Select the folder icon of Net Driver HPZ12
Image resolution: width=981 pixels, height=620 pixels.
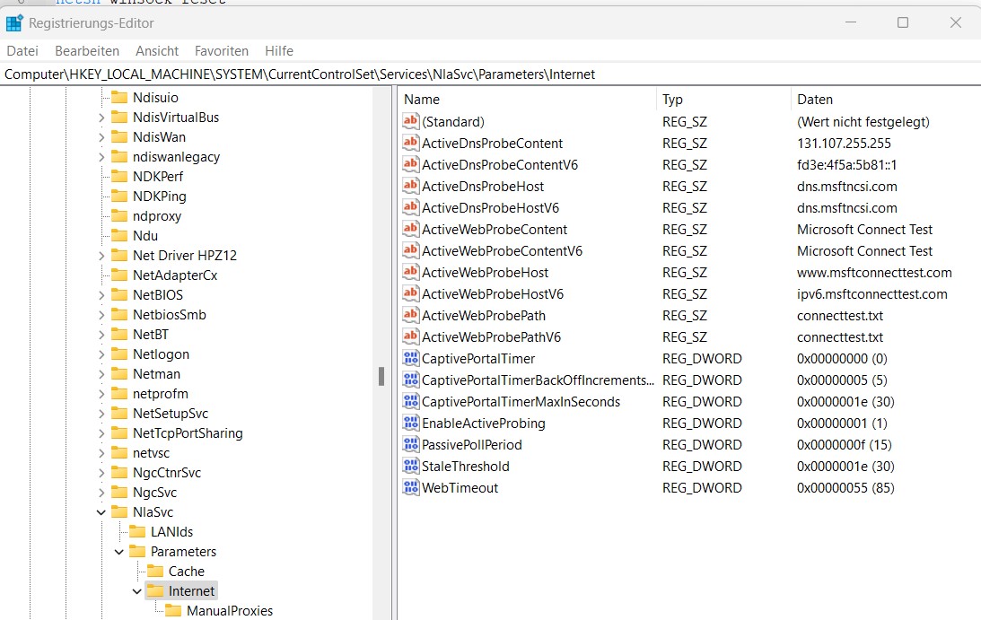pyautogui.click(x=118, y=255)
